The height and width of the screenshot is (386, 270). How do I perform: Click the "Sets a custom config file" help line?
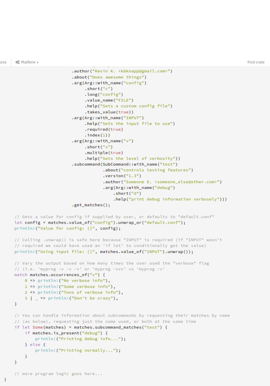click(x=129, y=106)
